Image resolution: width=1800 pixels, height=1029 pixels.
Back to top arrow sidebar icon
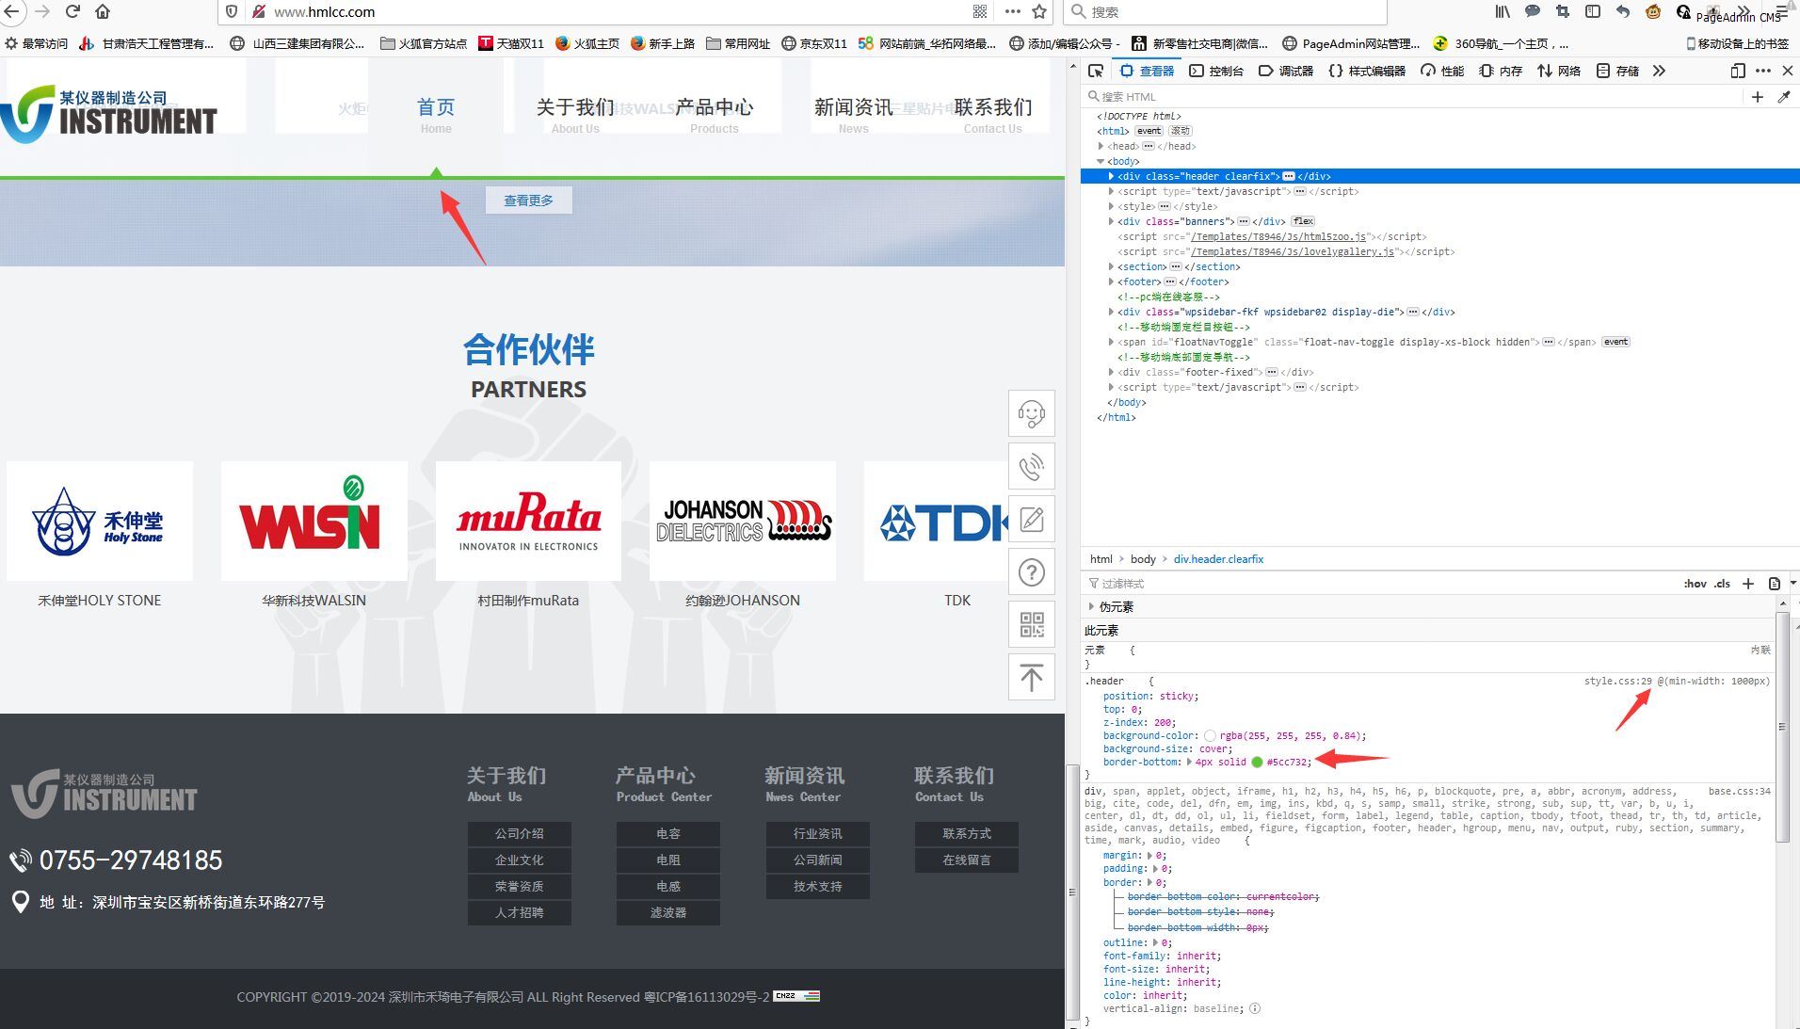[1032, 677]
